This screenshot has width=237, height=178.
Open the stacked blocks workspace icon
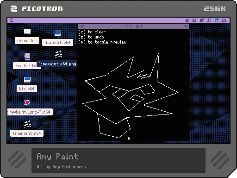pos(202,20)
